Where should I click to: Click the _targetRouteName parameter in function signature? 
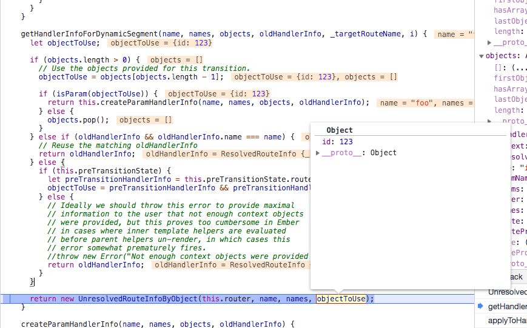coord(365,34)
